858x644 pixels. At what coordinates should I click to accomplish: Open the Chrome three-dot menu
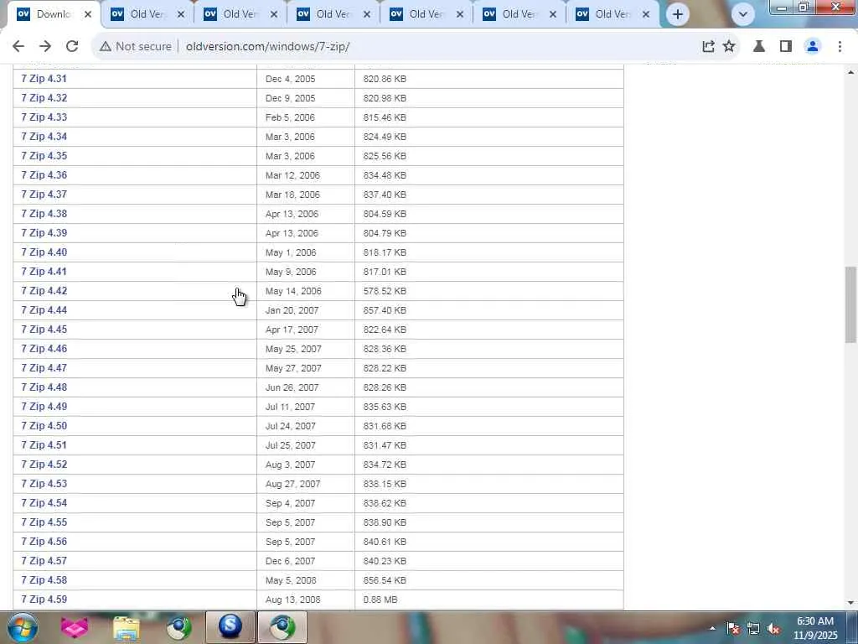pos(840,47)
